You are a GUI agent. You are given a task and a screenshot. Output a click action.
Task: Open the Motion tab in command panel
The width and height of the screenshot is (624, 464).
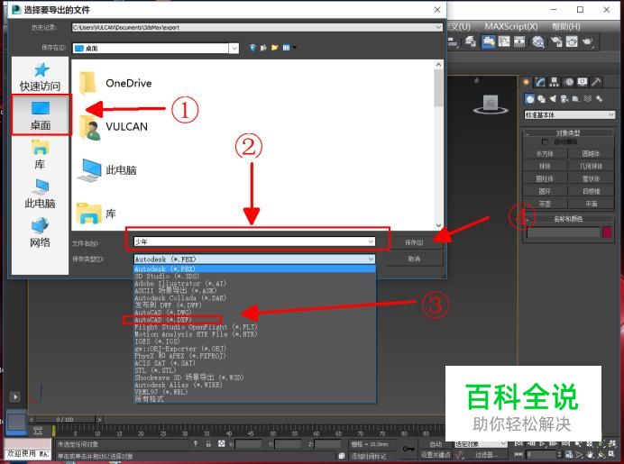[569, 82]
